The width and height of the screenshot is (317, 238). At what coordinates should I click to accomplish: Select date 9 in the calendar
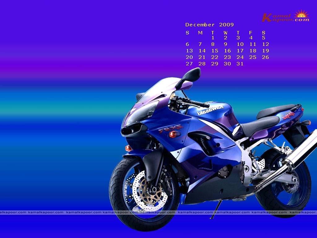click(x=226, y=44)
